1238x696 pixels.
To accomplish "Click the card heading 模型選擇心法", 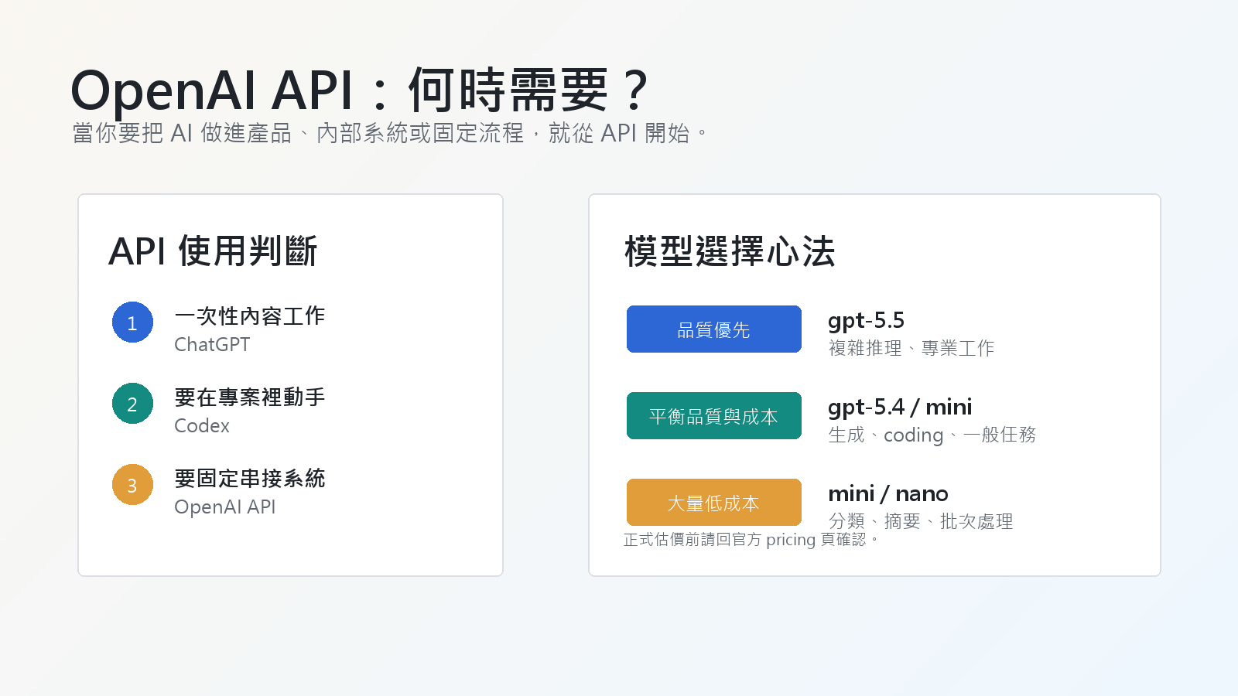I will pyautogui.click(x=730, y=251).
